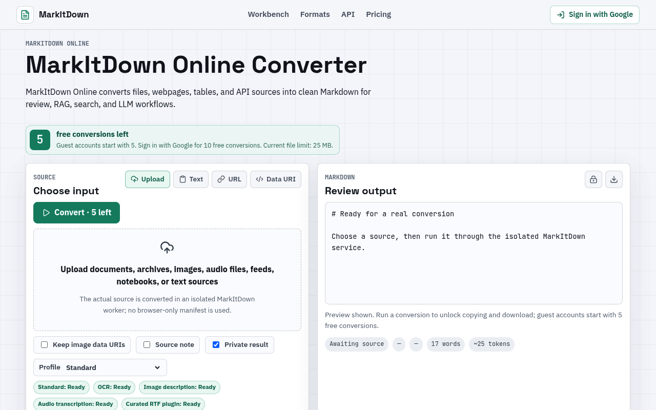Click the 17 words chip
The image size is (656, 410).
446,344
